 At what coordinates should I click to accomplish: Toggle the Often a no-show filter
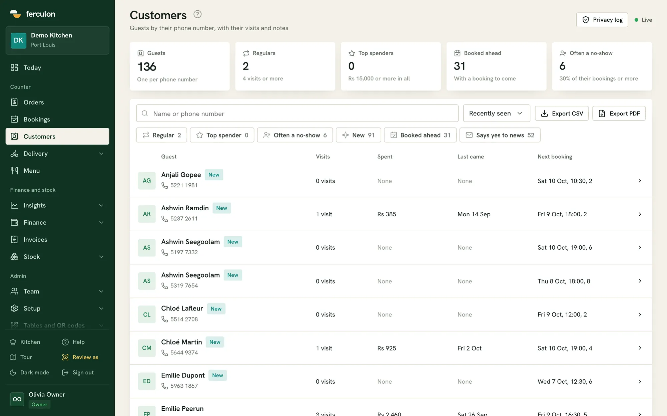click(x=295, y=135)
